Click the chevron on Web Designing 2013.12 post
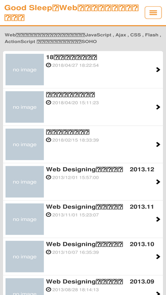Screen dimensions: 166x295 click(x=158, y=182)
